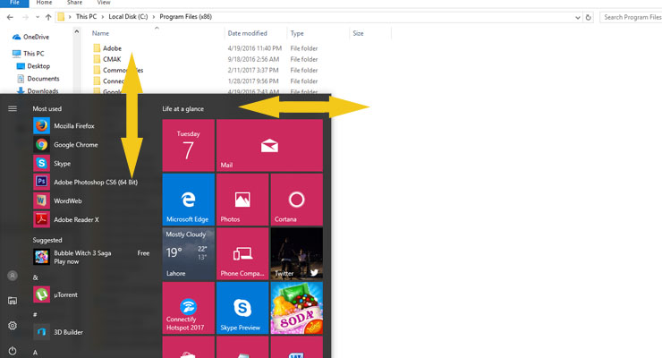Image resolution: width=662 pixels, height=358 pixels.
Task: Open Connectify Hotspot 2017 tile
Action: (188, 308)
